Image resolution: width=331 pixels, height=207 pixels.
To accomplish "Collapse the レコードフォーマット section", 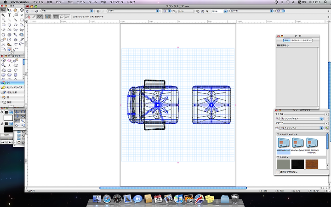I will coord(278,134).
